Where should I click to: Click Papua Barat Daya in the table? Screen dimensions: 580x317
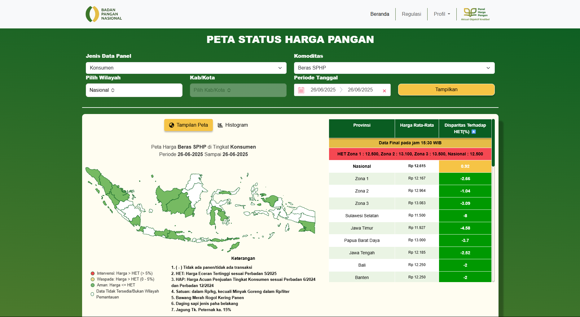pos(362,240)
